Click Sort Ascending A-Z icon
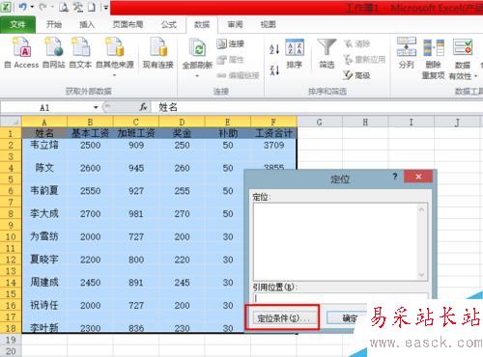The image size is (483, 357). (x=274, y=49)
